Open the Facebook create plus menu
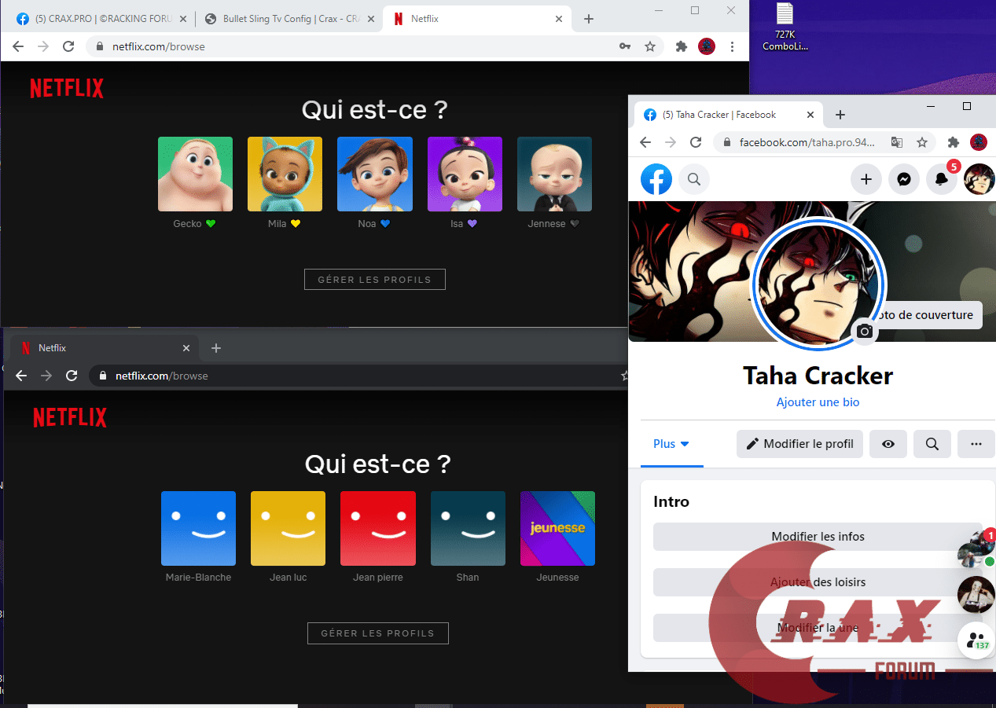 point(866,179)
